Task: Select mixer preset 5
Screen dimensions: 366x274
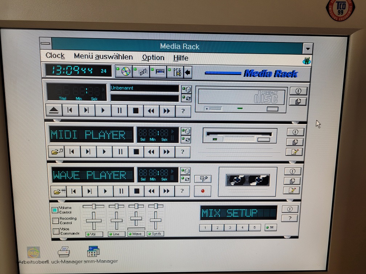Action: [255, 227]
